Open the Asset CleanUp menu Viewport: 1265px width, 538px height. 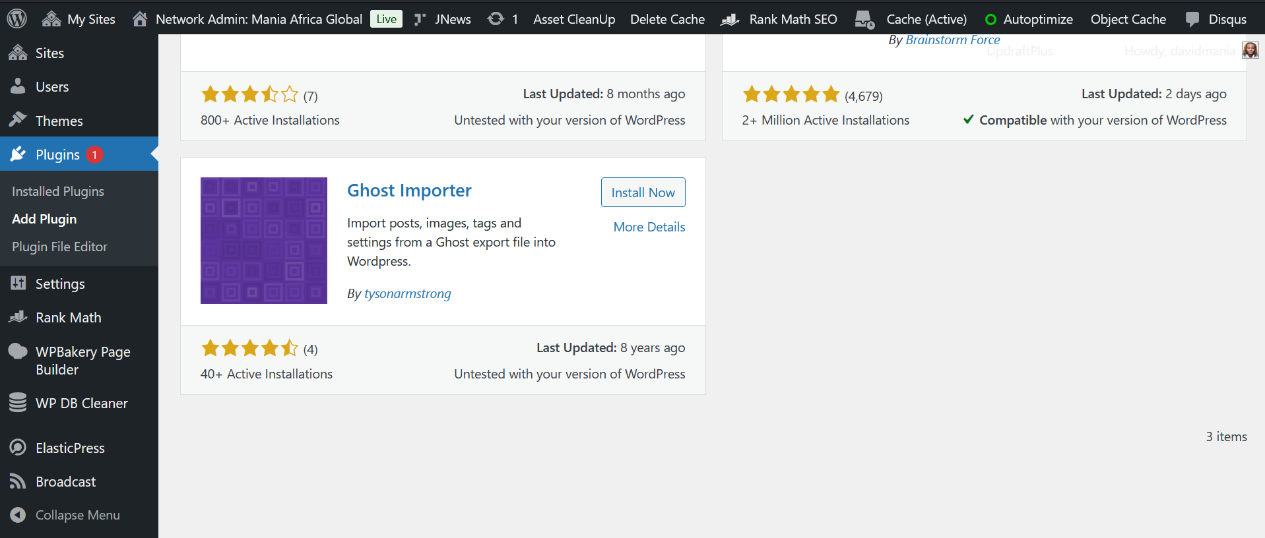[x=574, y=19]
